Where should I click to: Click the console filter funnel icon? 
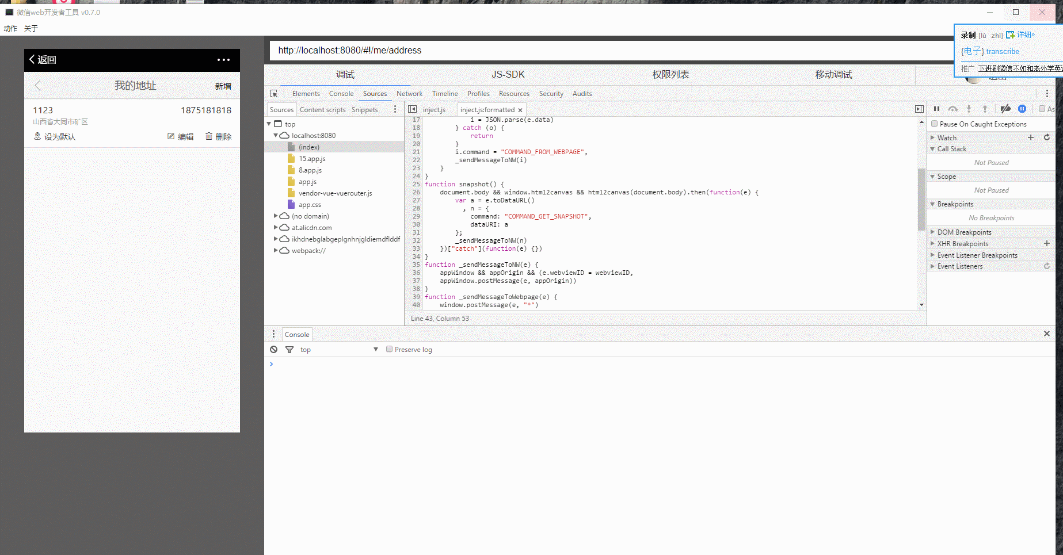pyautogui.click(x=289, y=350)
